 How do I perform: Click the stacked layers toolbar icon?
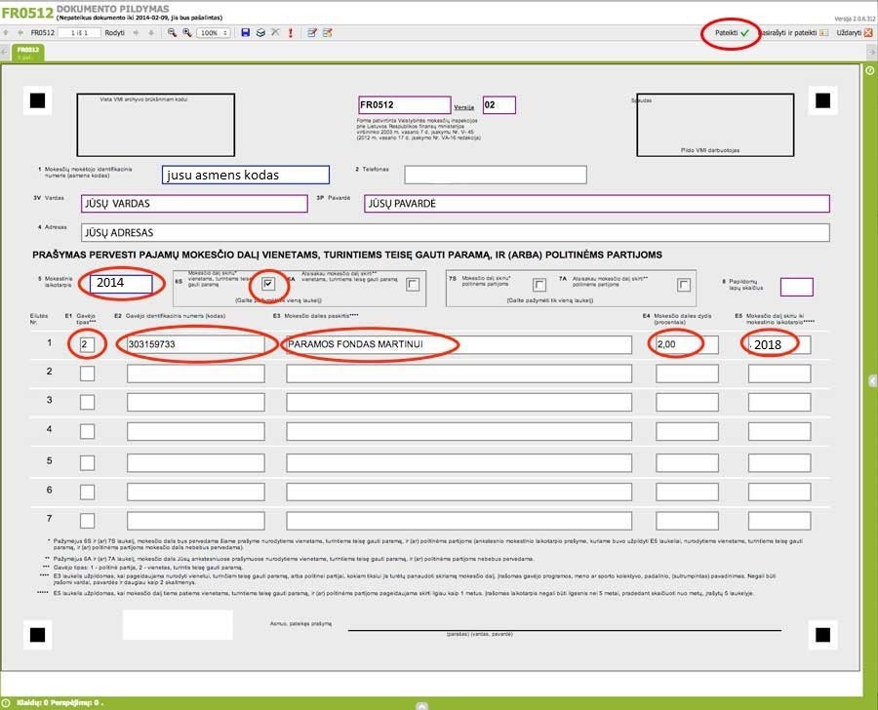(260, 33)
